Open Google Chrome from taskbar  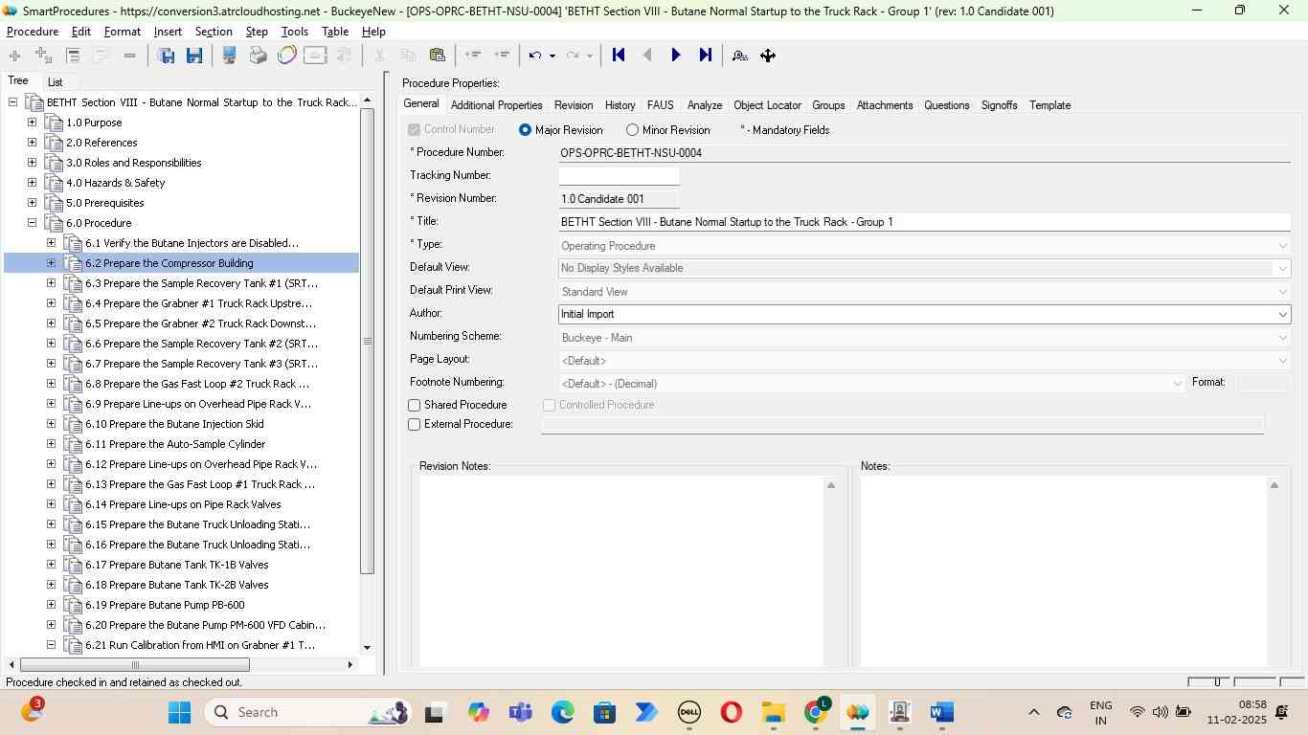point(815,712)
